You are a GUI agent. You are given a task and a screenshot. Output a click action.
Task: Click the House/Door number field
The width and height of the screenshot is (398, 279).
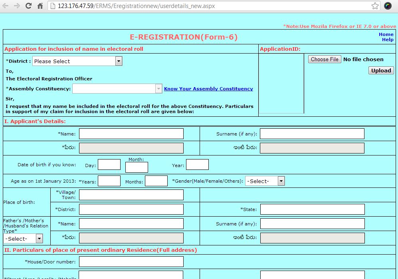pos(131,261)
